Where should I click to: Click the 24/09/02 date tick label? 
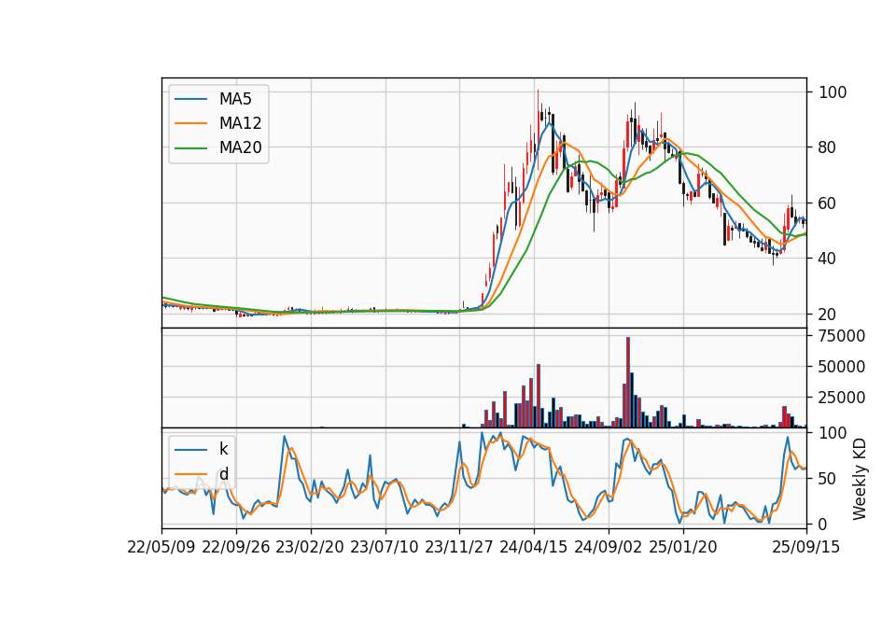coord(609,548)
